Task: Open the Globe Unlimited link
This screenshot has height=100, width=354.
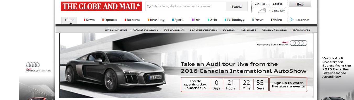Action: click(x=274, y=30)
